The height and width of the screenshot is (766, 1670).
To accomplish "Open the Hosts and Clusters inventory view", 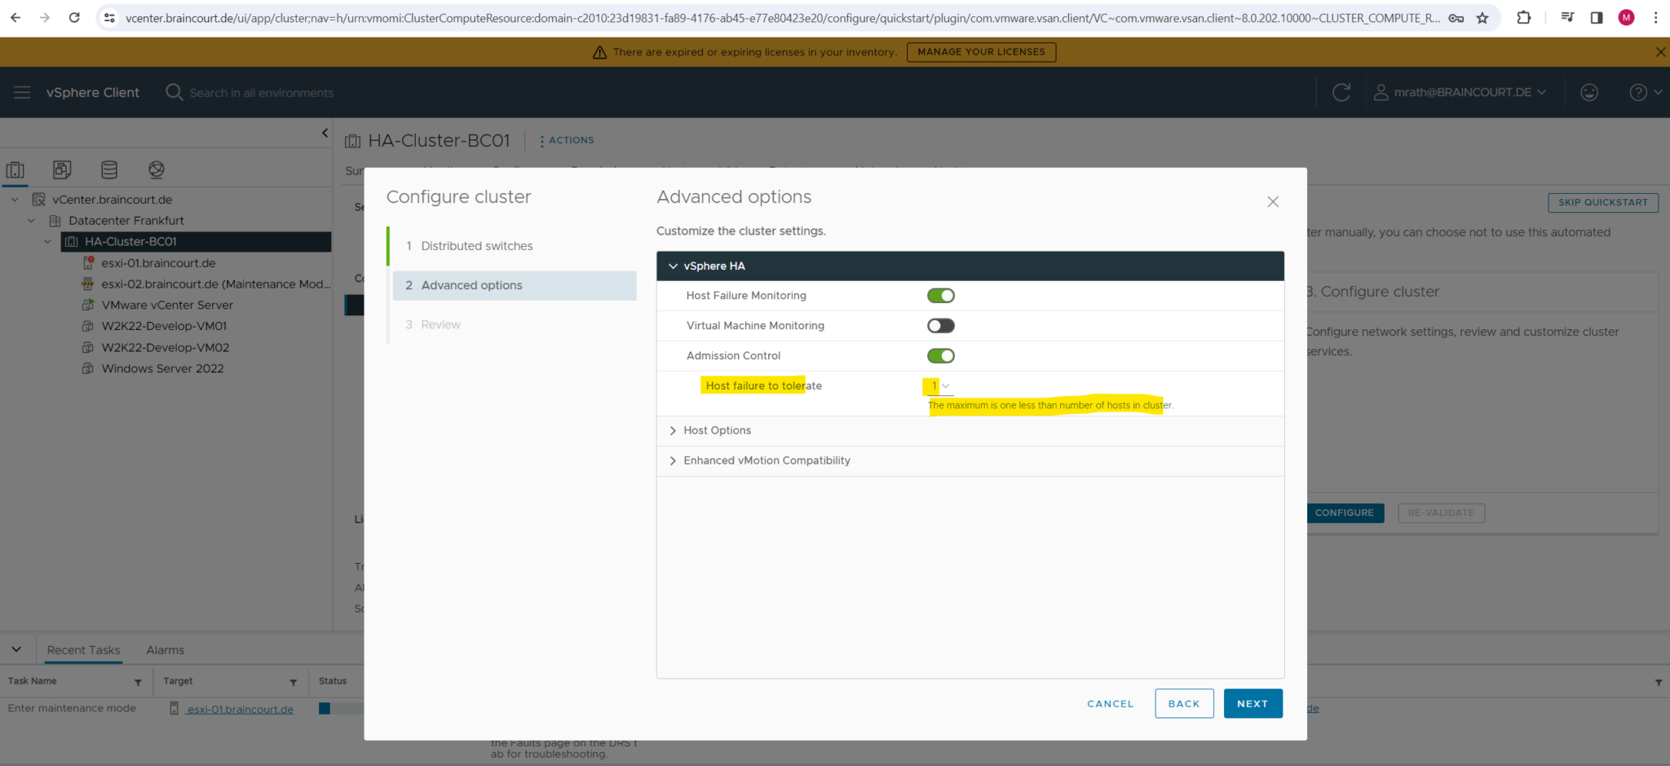I will (x=16, y=169).
